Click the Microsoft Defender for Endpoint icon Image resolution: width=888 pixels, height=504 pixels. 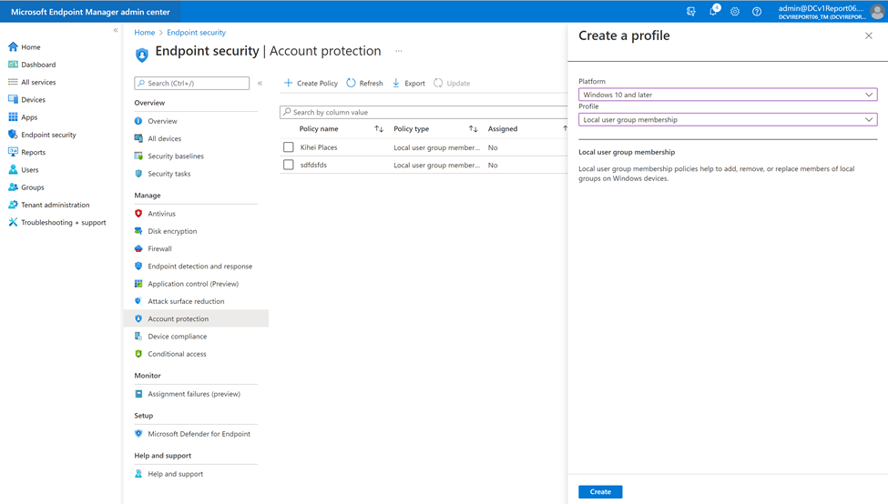click(138, 434)
